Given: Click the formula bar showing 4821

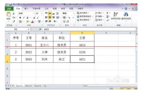Looking at the screenshot, I should point(89,29).
